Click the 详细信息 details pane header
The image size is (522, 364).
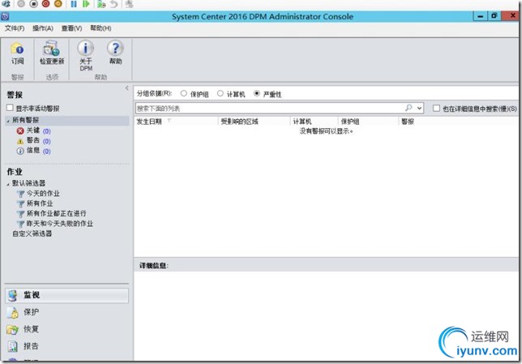(x=154, y=265)
